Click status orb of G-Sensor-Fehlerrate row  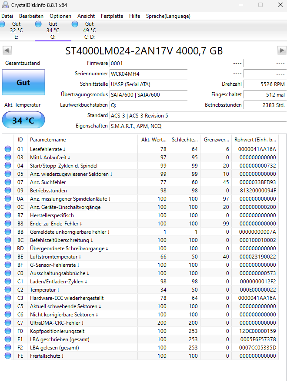[x=8, y=265]
